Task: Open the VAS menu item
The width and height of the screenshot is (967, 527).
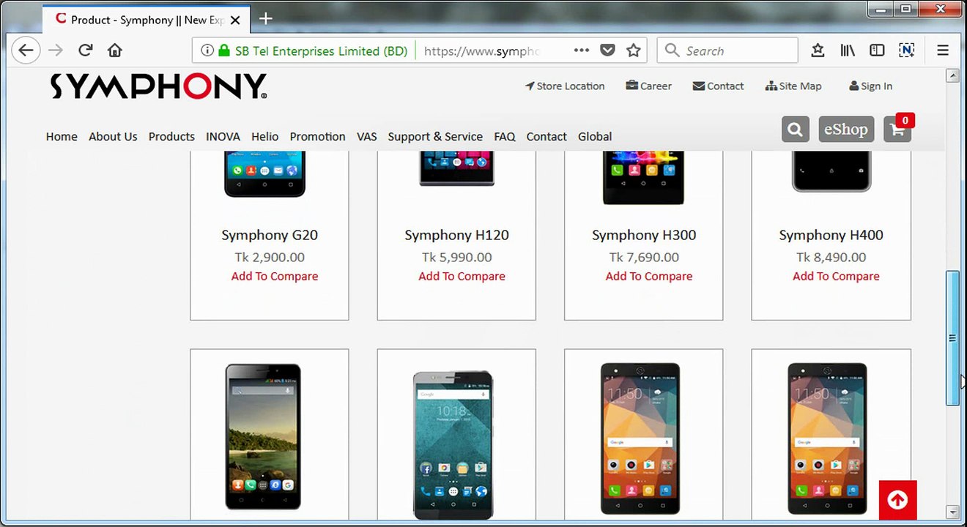Action: click(366, 137)
